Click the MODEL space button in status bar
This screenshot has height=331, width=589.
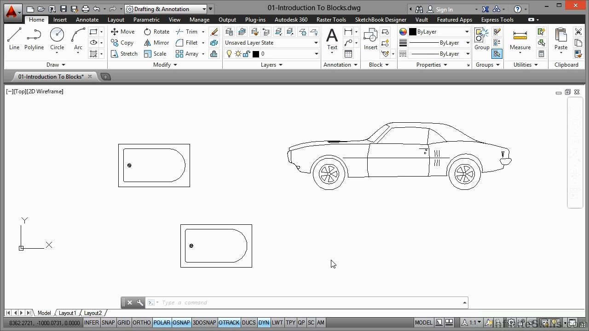coord(423,323)
